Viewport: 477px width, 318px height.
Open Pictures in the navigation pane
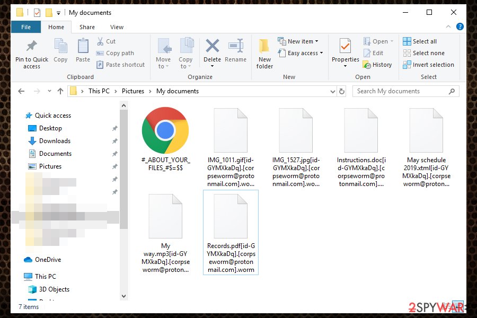(45, 166)
